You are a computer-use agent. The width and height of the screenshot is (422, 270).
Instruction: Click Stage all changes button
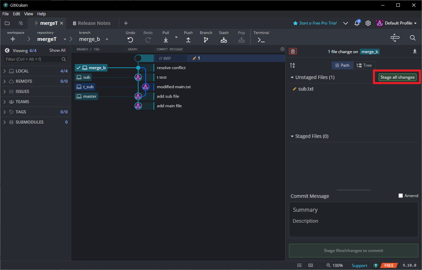(x=397, y=77)
